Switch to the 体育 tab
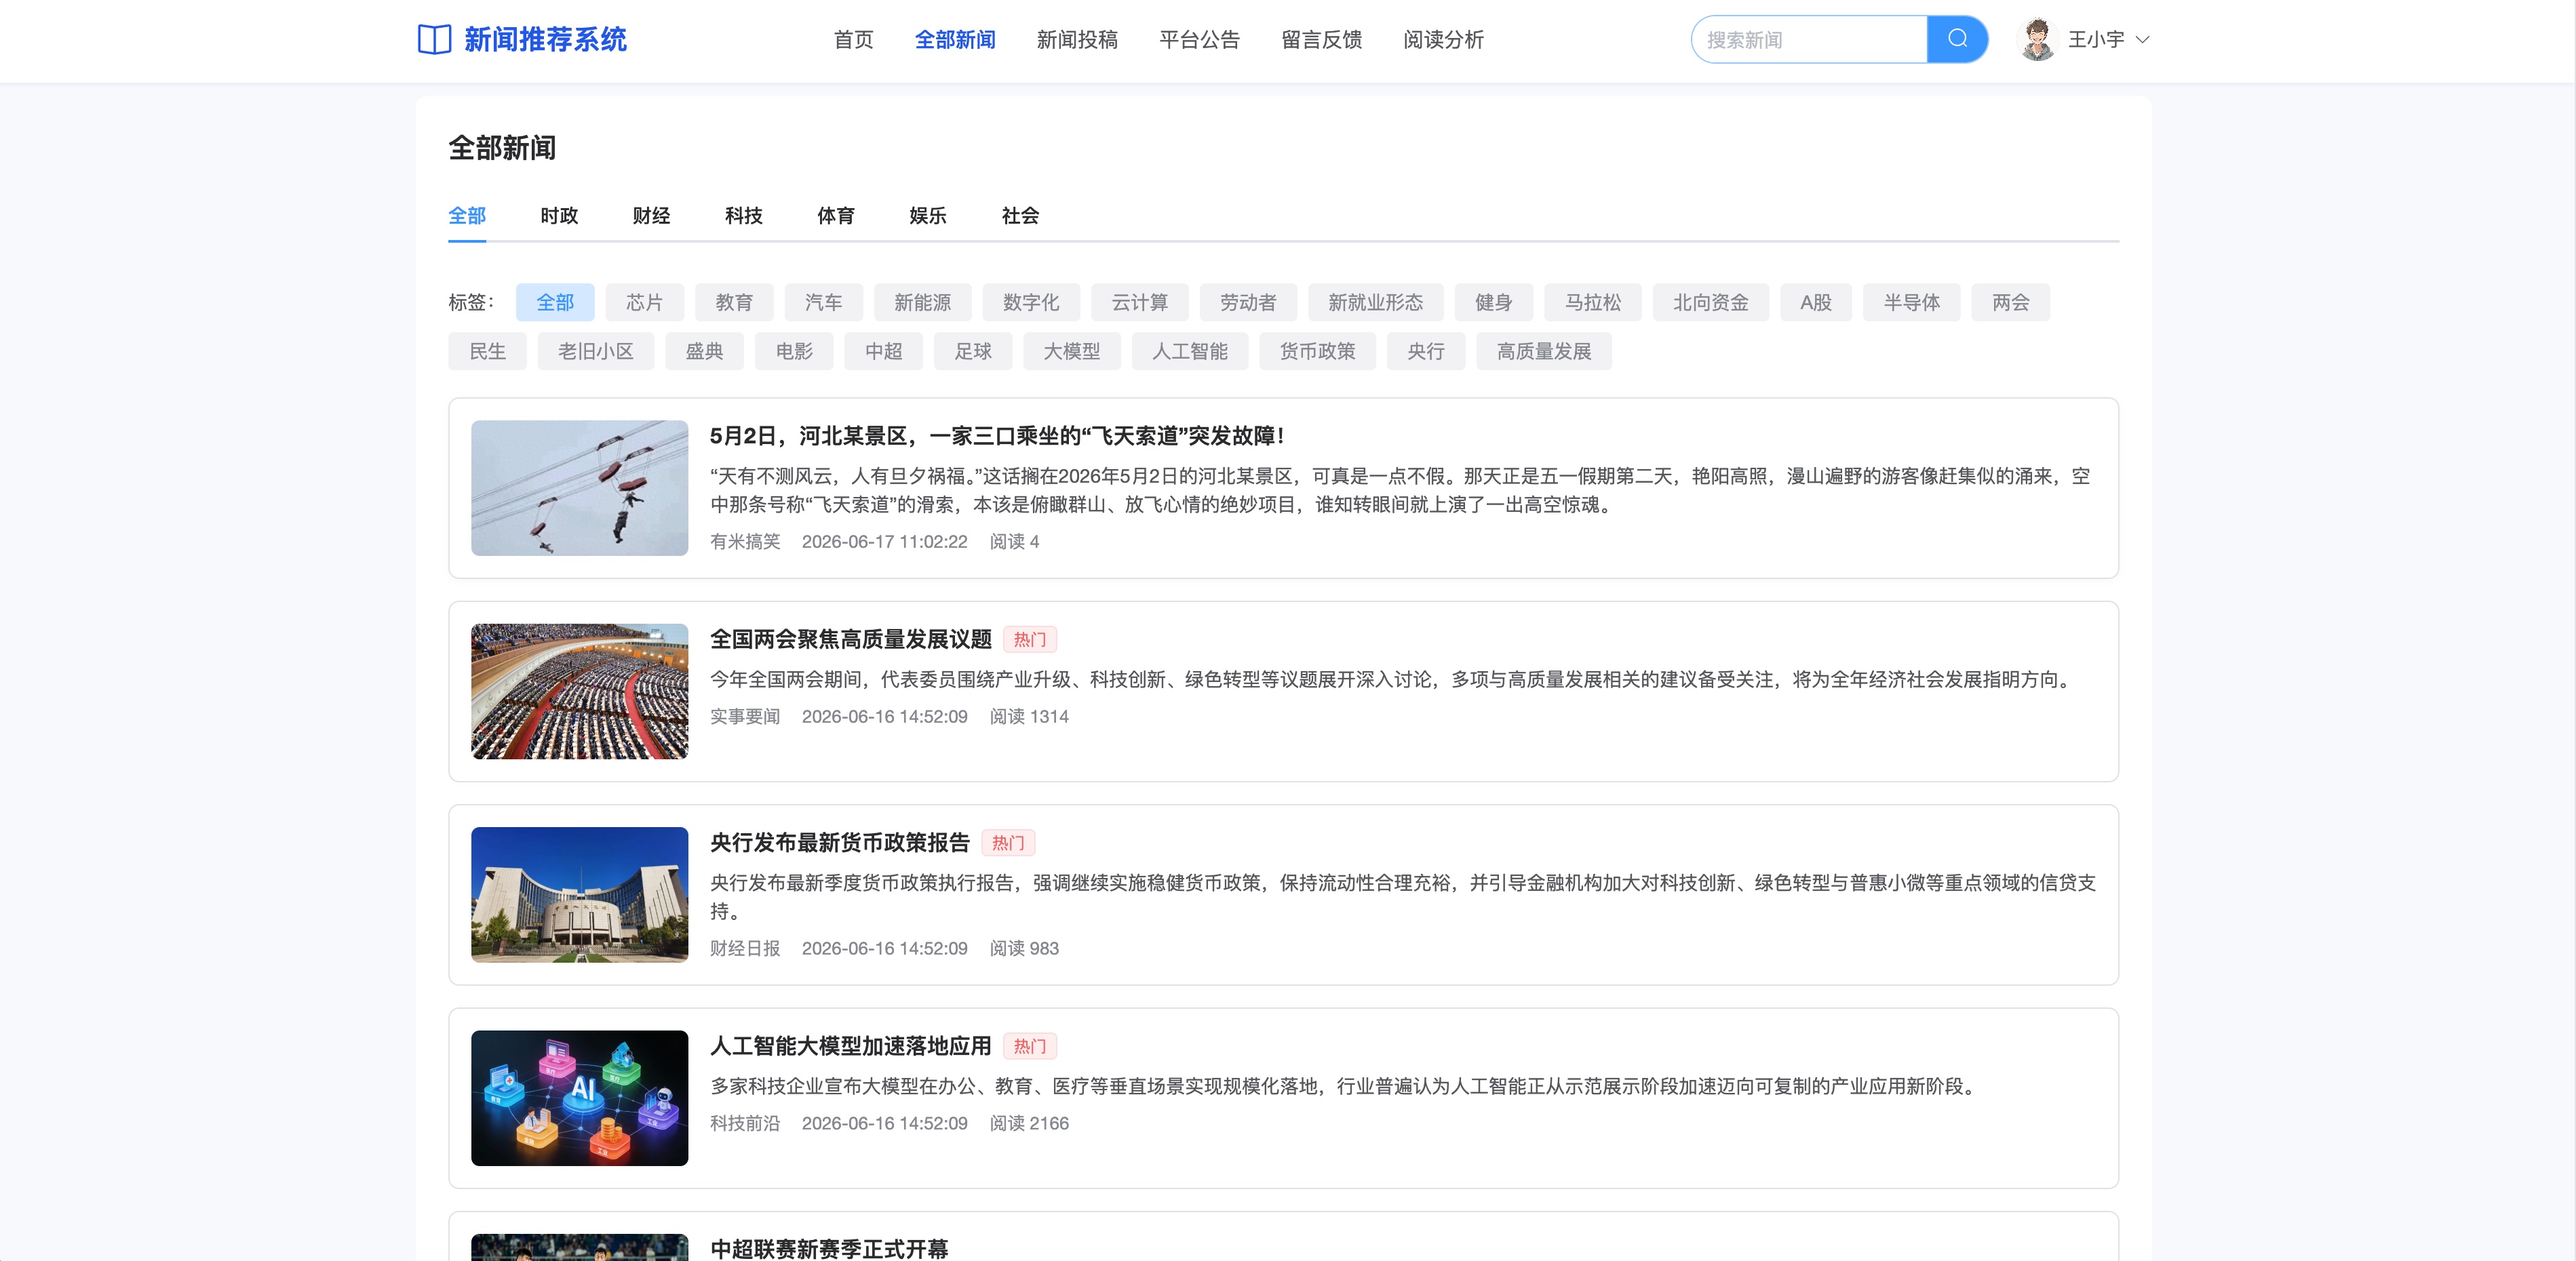Image resolution: width=2576 pixels, height=1261 pixels. (x=836, y=215)
